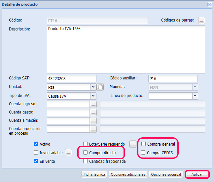Click the new unit document icon
Screen dimensions: 214x182
tap(100, 87)
